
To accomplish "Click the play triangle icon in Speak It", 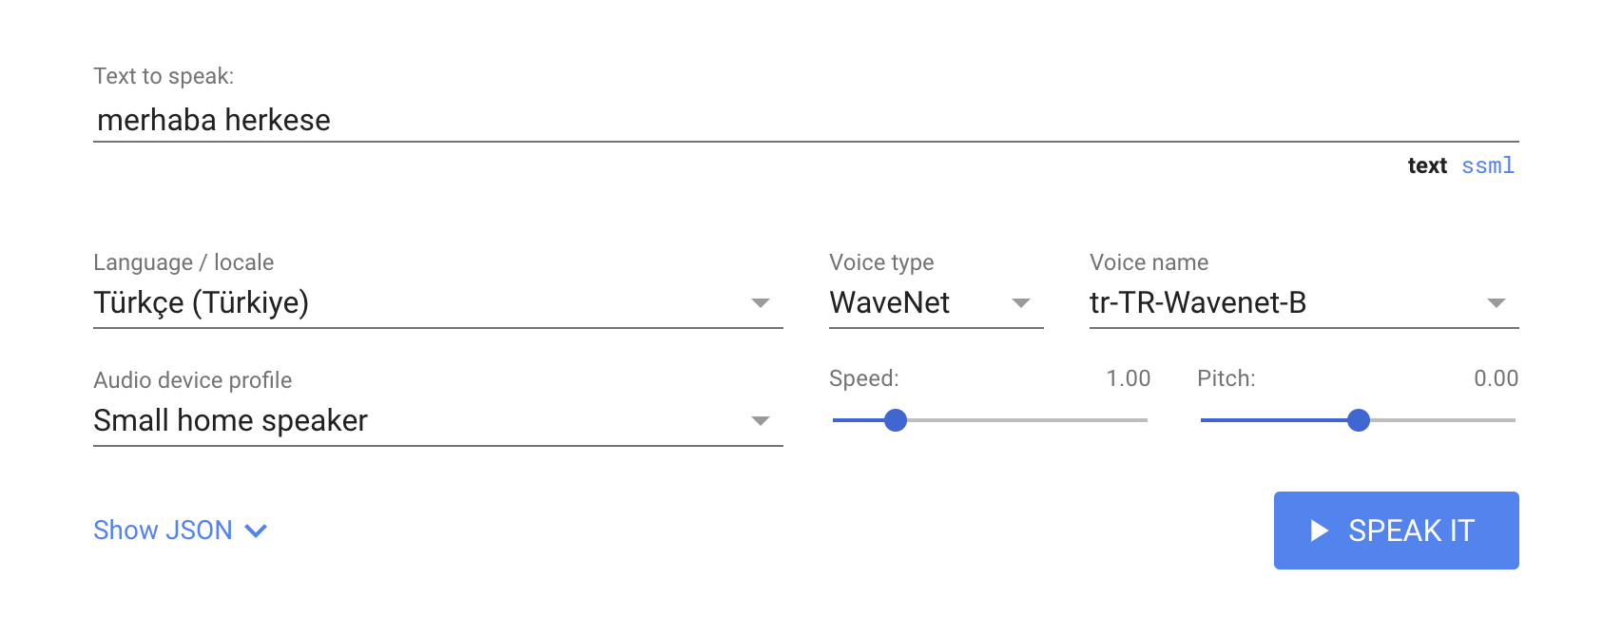I will point(1319,531).
